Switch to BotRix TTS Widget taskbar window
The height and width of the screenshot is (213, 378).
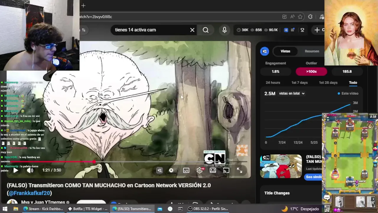[x=88, y=209]
